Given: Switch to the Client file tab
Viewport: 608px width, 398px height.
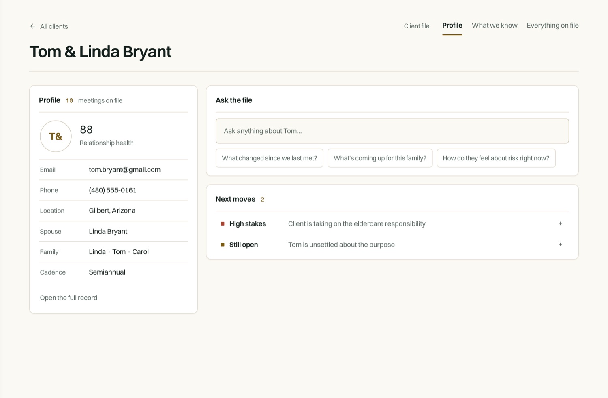Looking at the screenshot, I should (416, 26).
